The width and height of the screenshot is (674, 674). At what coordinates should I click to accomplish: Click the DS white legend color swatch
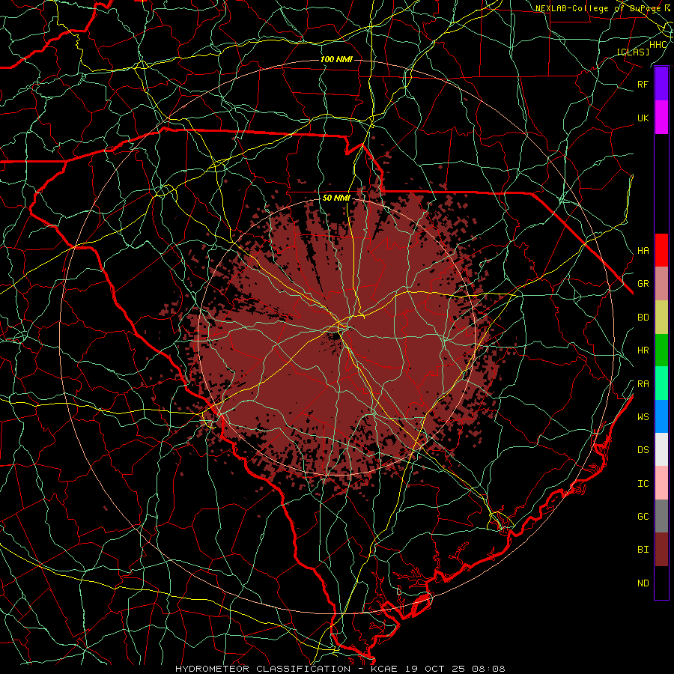661,449
